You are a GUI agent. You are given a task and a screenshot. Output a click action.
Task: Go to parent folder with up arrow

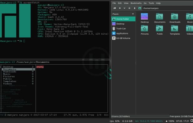135,8
